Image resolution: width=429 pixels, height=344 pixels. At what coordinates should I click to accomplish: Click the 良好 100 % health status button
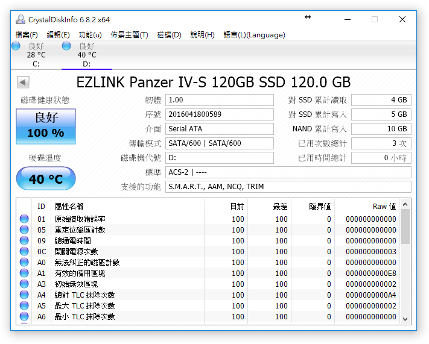(46, 127)
